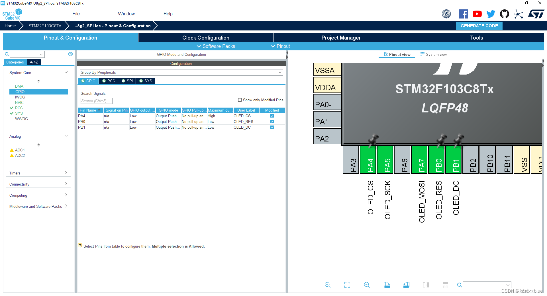Select the PB0 row in GPIO table
Screen dimensions: 547x296
point(181,122)
